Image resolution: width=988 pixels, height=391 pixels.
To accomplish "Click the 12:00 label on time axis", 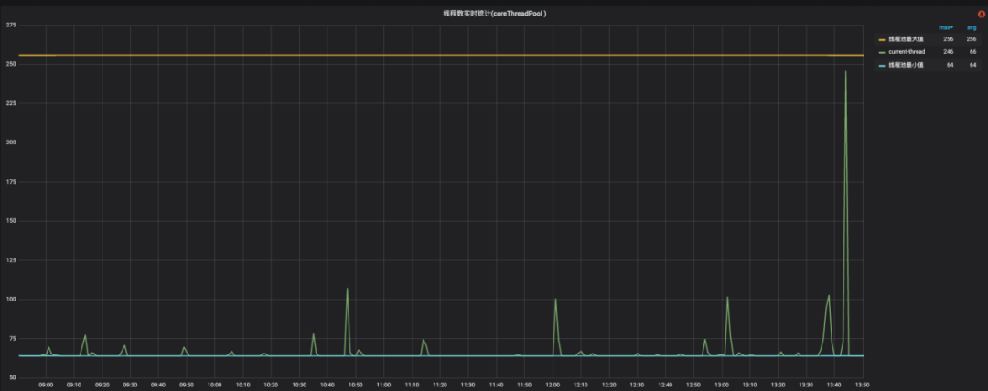I will (x=553, y=384).
